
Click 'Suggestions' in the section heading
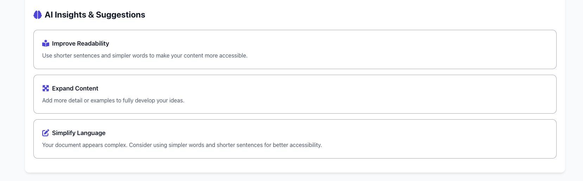[121, 15]
